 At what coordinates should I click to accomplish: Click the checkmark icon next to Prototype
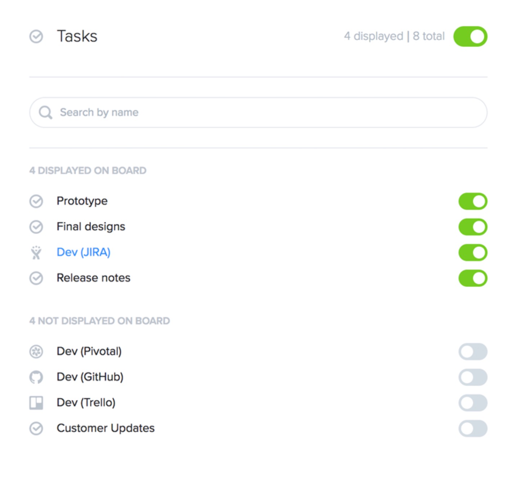click(x=36, y=201)
